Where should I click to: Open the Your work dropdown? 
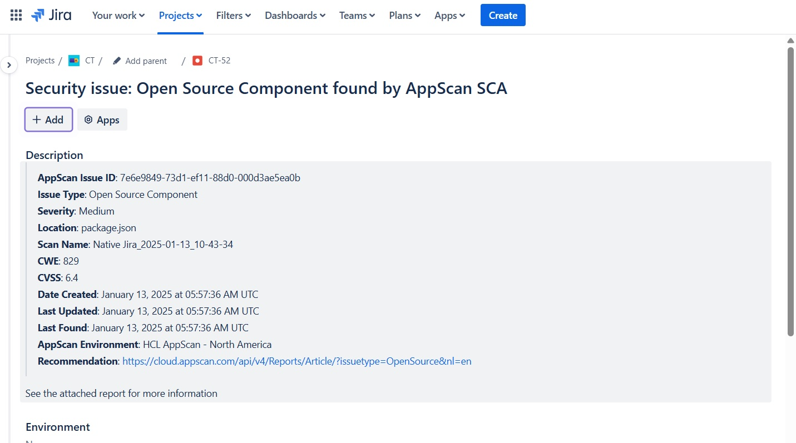coord(118,16)
